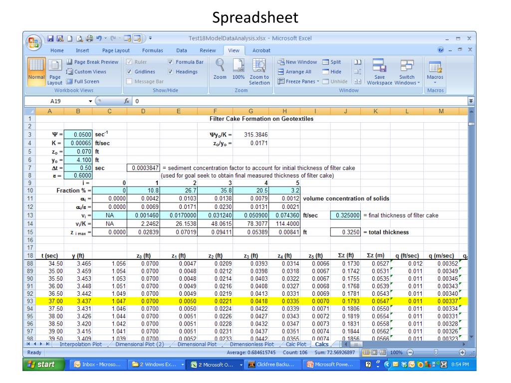The image size is (511, 383).
Task: Open the Home ribbon tab
Action: (x=57, y=50)
